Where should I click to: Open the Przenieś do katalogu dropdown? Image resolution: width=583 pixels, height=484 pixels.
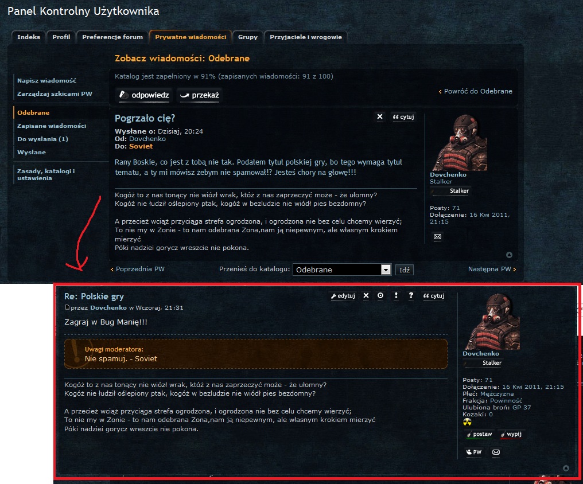(x=341, y=270)
